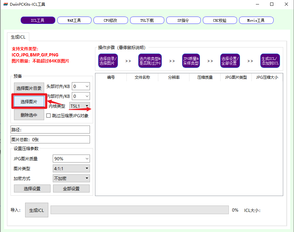Click the 选择图片 button
294x232 pixels.
[29, 102]
